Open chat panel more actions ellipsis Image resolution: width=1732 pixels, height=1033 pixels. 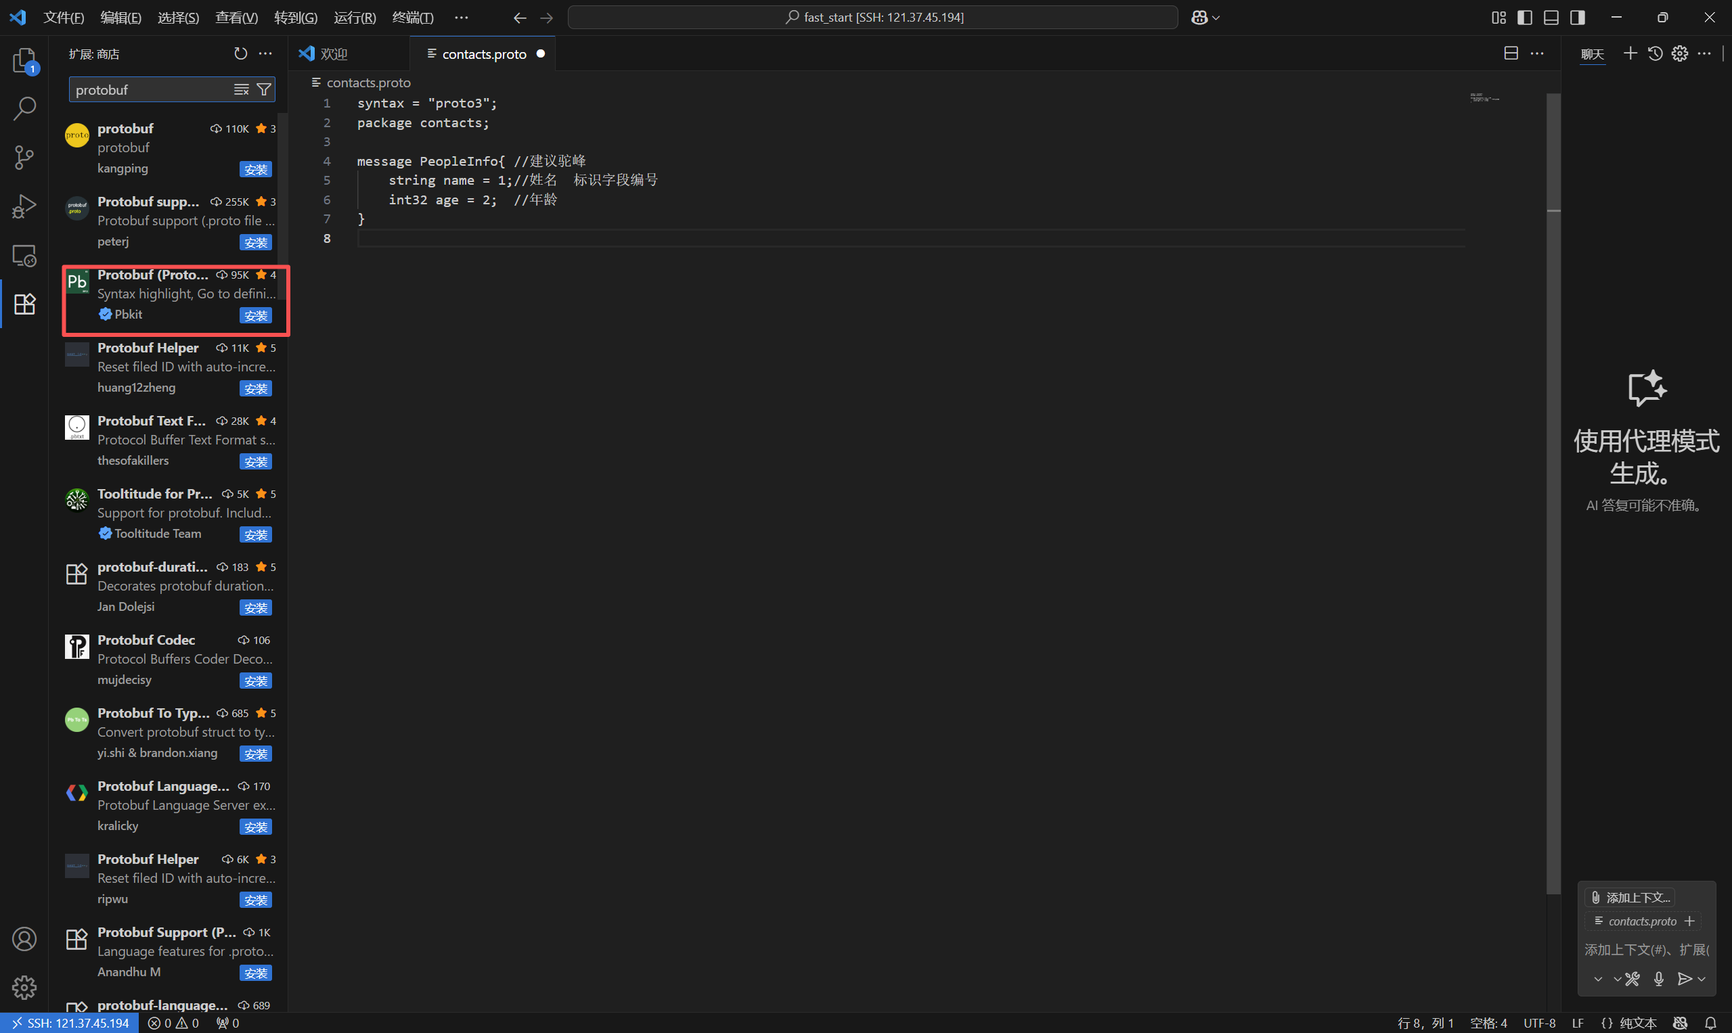1704,53
